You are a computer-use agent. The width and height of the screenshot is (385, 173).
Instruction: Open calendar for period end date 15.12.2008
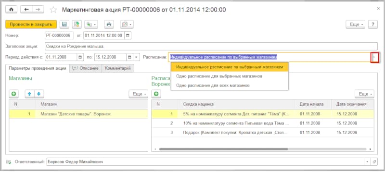point(129,57)
